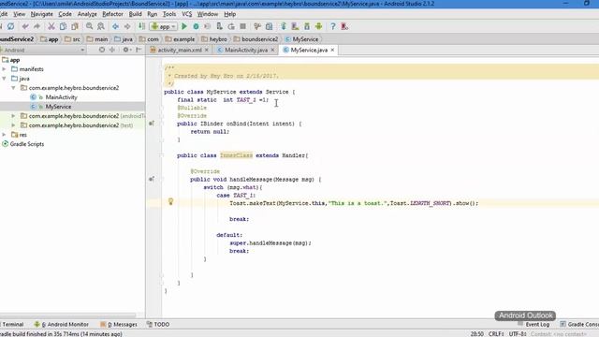
Task: Open the TODO tool window
Action: tap(158, 325)
